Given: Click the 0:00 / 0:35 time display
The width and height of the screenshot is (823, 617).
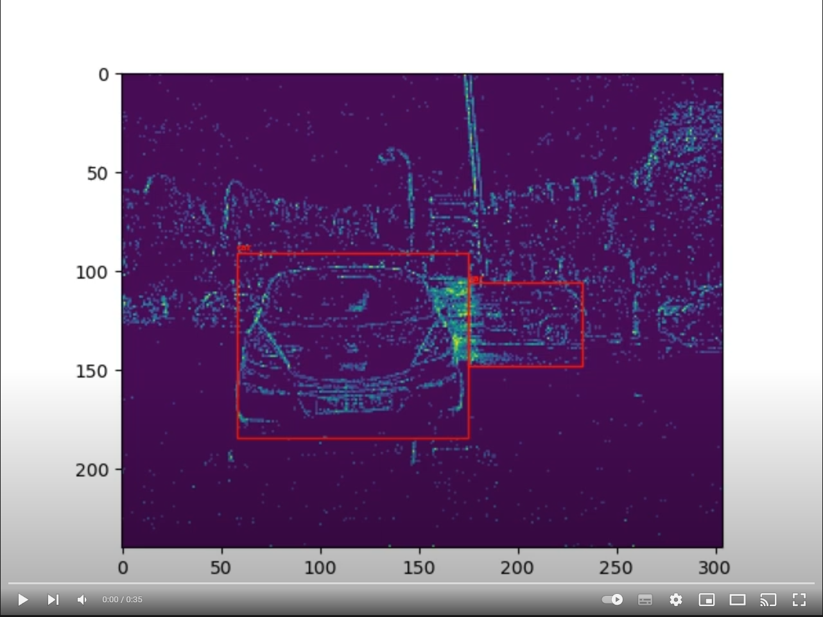Looking at the screenshot, I should 122,600.
